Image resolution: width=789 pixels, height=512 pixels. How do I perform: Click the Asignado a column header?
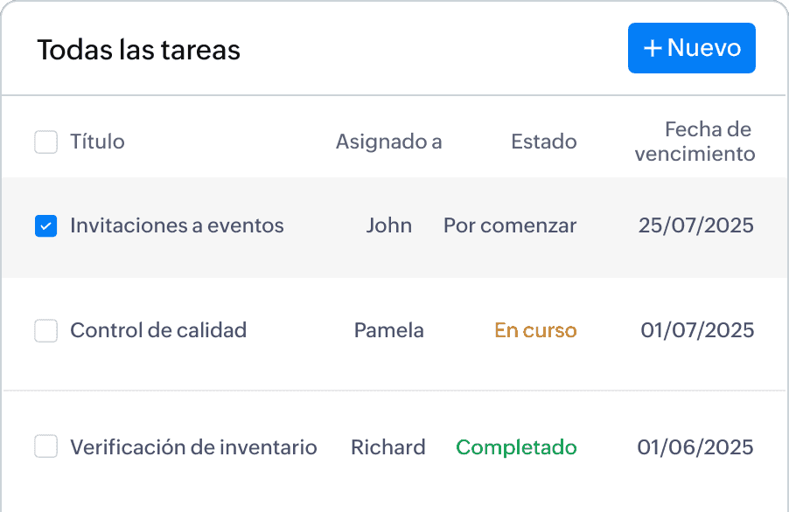[389, 142]
